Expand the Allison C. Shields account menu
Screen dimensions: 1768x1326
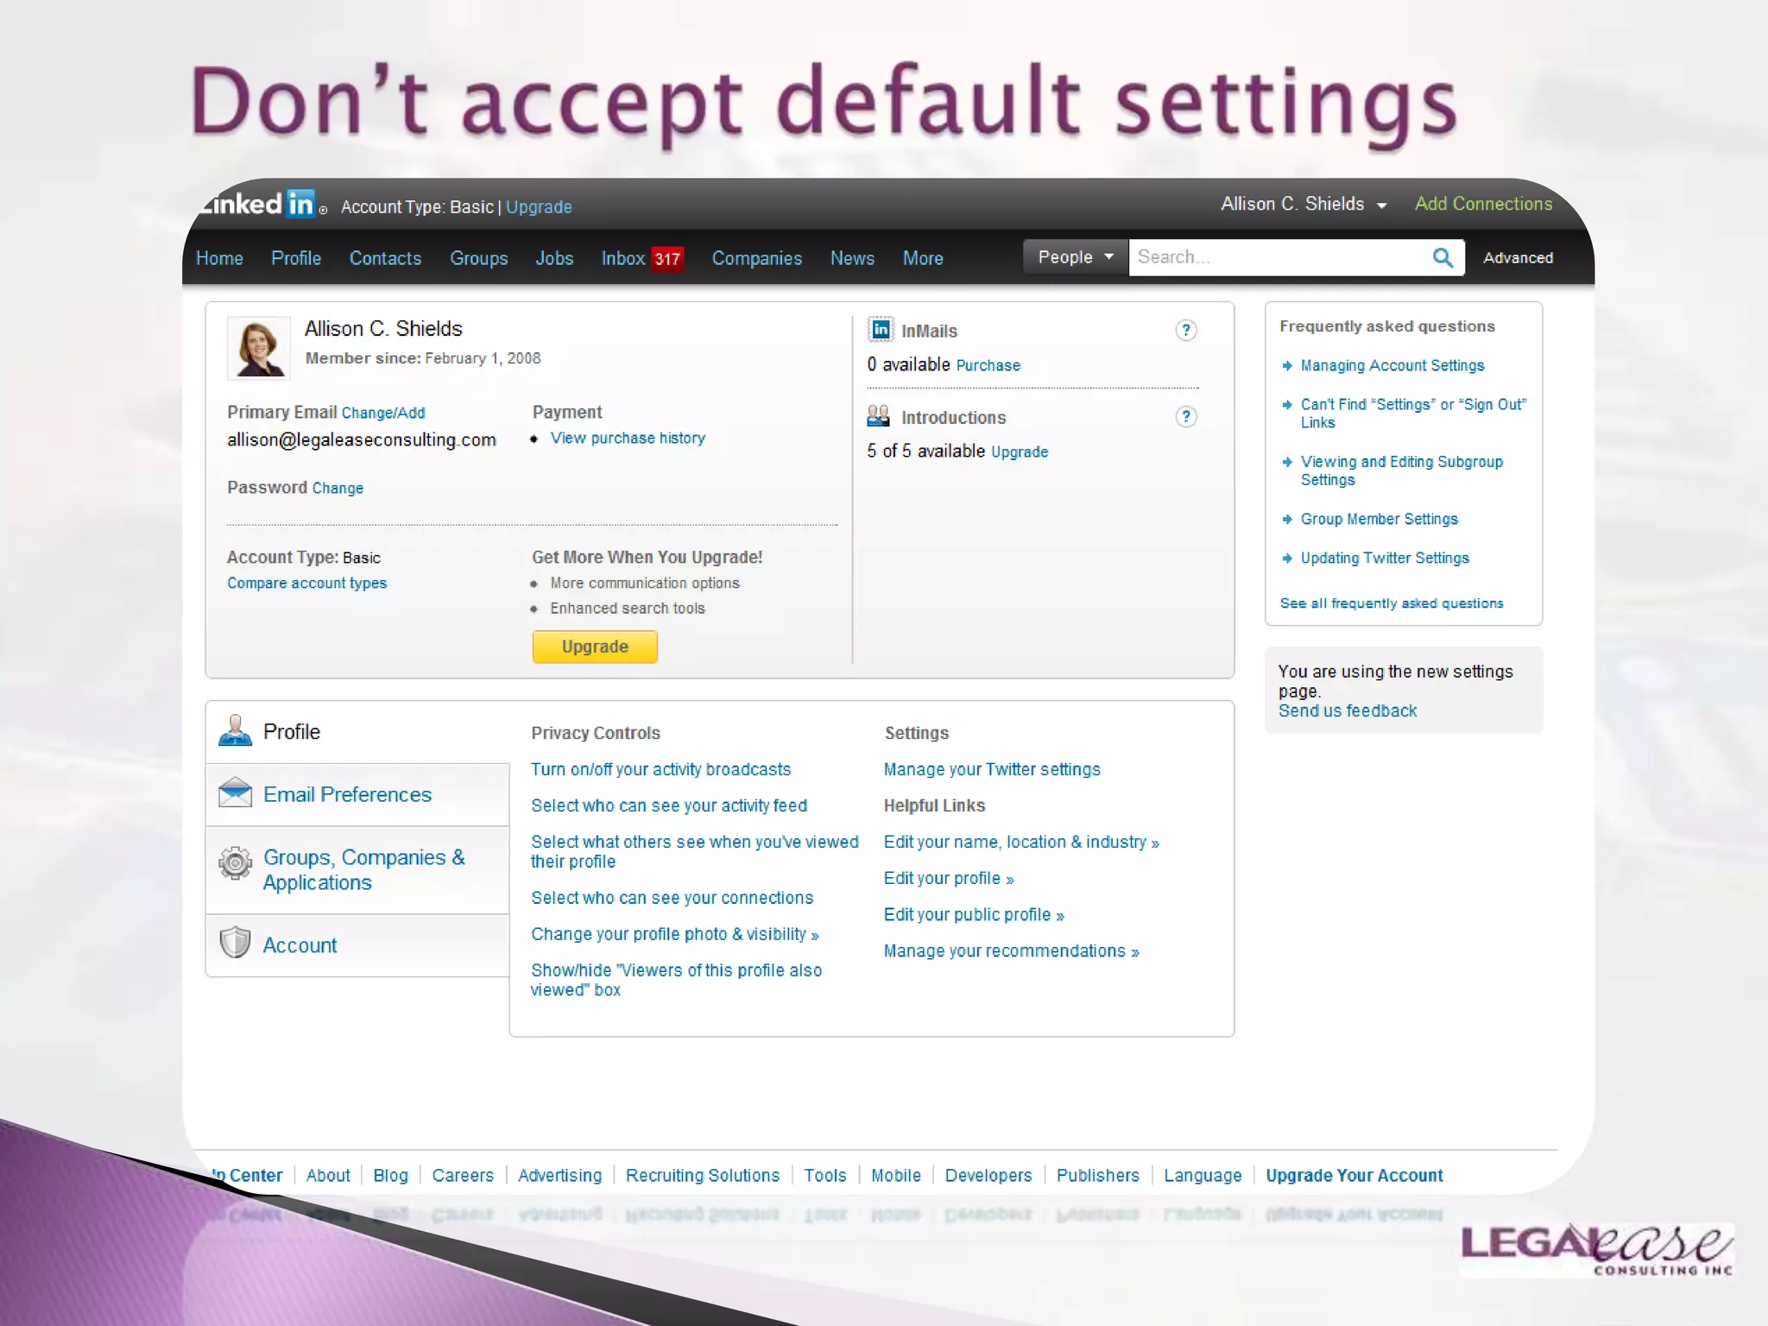[x=1303, y=205]
